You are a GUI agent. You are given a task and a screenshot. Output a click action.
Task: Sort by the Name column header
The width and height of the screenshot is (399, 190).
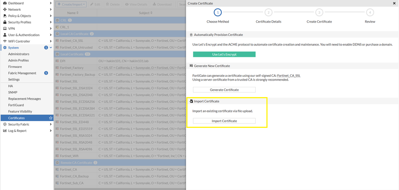pyautogui.click(x=73, y=13)
